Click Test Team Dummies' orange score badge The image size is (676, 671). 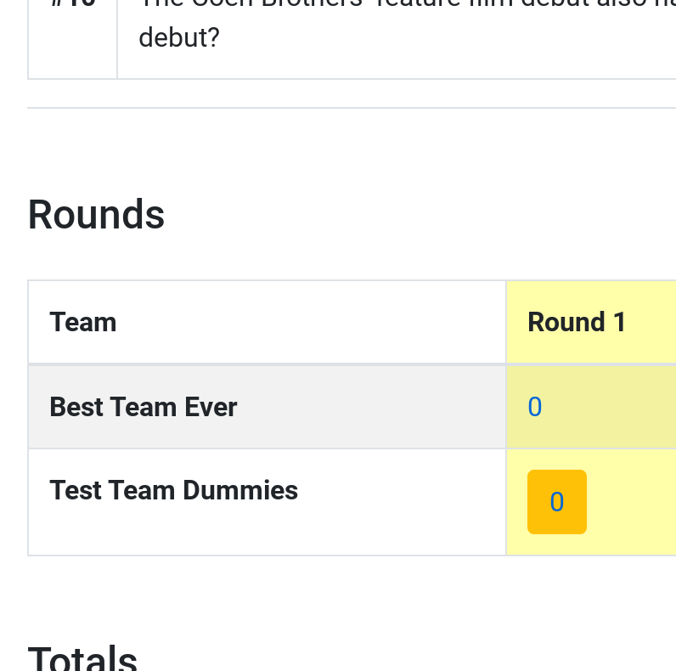click(556, 501)
